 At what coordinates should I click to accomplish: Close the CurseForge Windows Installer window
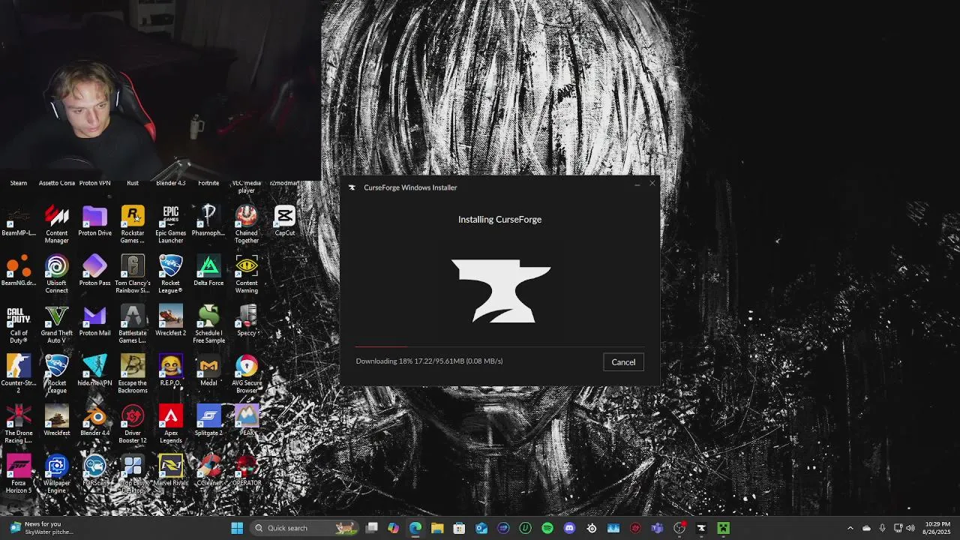click(652, 184)
